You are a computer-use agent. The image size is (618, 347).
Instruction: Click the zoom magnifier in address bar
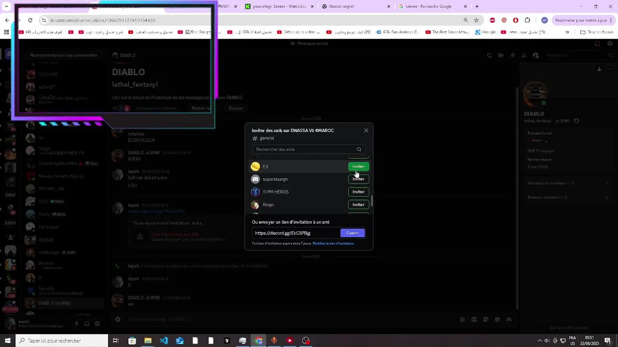point(466,20)
